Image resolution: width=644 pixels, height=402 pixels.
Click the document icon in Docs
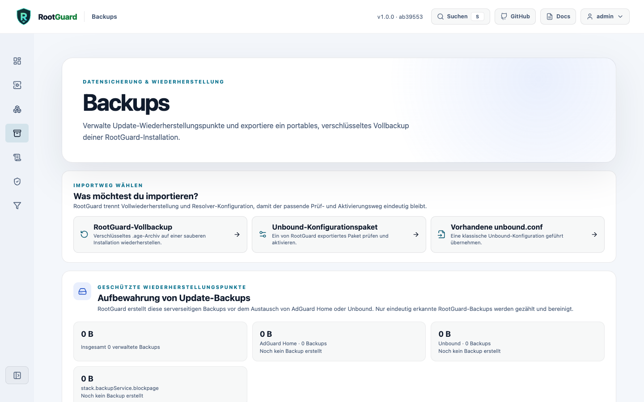(x=550, y=17)
